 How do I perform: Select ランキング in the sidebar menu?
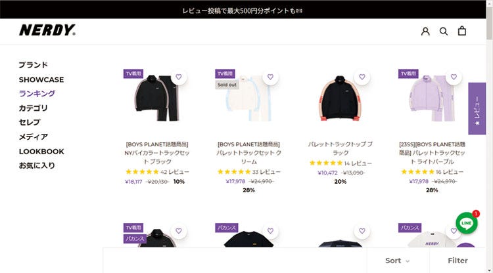tap(37, 93)
